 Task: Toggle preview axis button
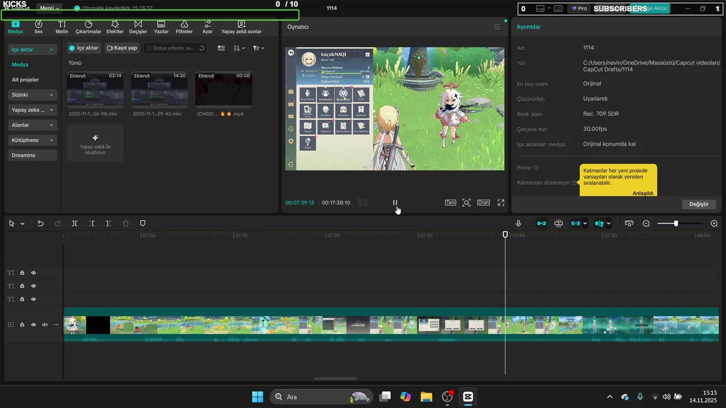coord(600,224)
